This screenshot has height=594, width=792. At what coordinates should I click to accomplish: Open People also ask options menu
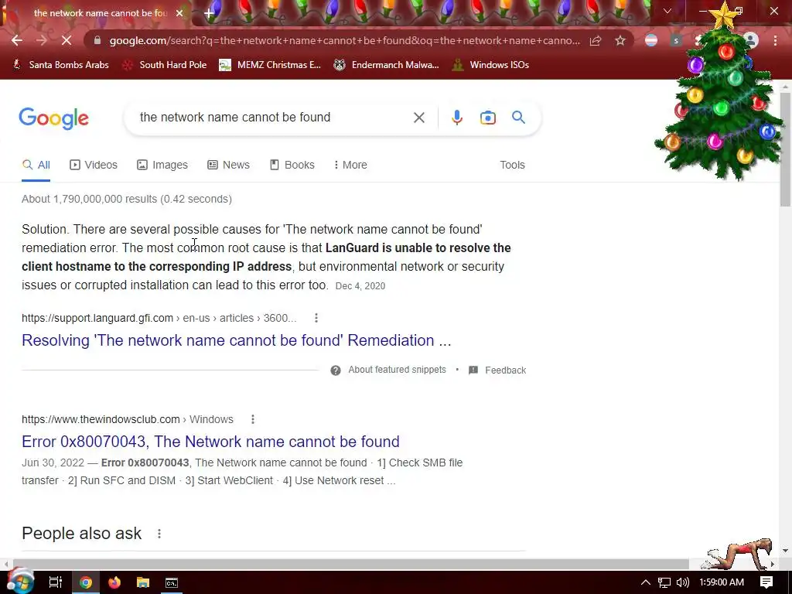tap(159, 534)
